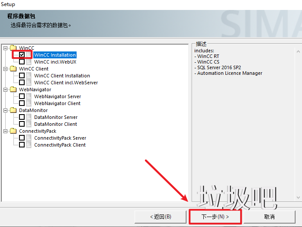Collapse the WebNavigator tree node
This screenshot has width=302, height=227.
point(6,90)
